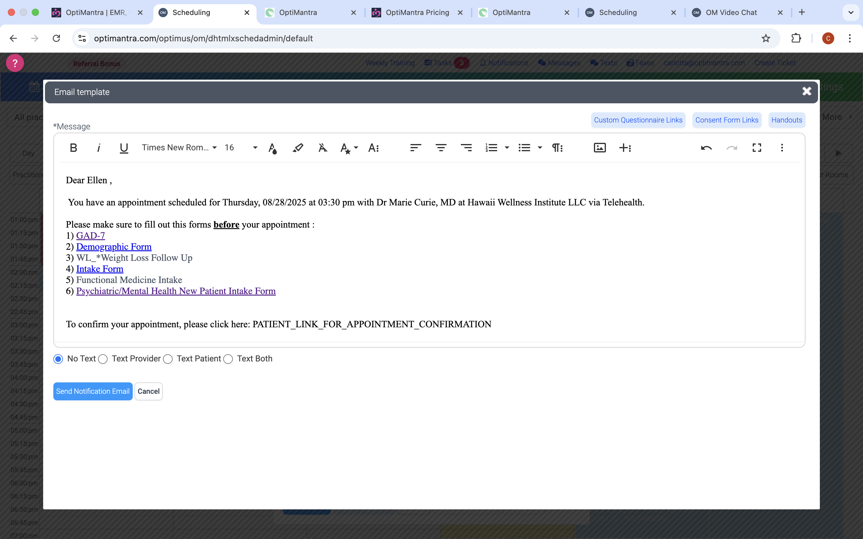The height and width of the screenshot is (539, 863).
Task: Click the Demographic Form link in message
Action: click(x=114, y=247)
